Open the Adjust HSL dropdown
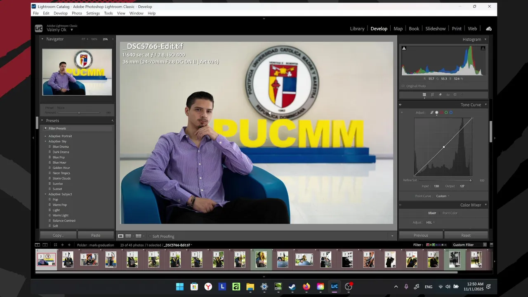Screen dimensions: 528x297 pos(430,223)
